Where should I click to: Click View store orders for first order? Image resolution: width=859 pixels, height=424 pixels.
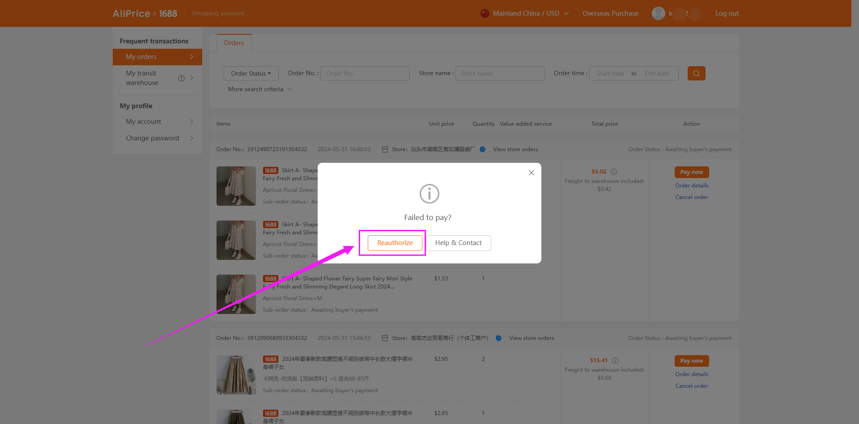tap(515, 149)
